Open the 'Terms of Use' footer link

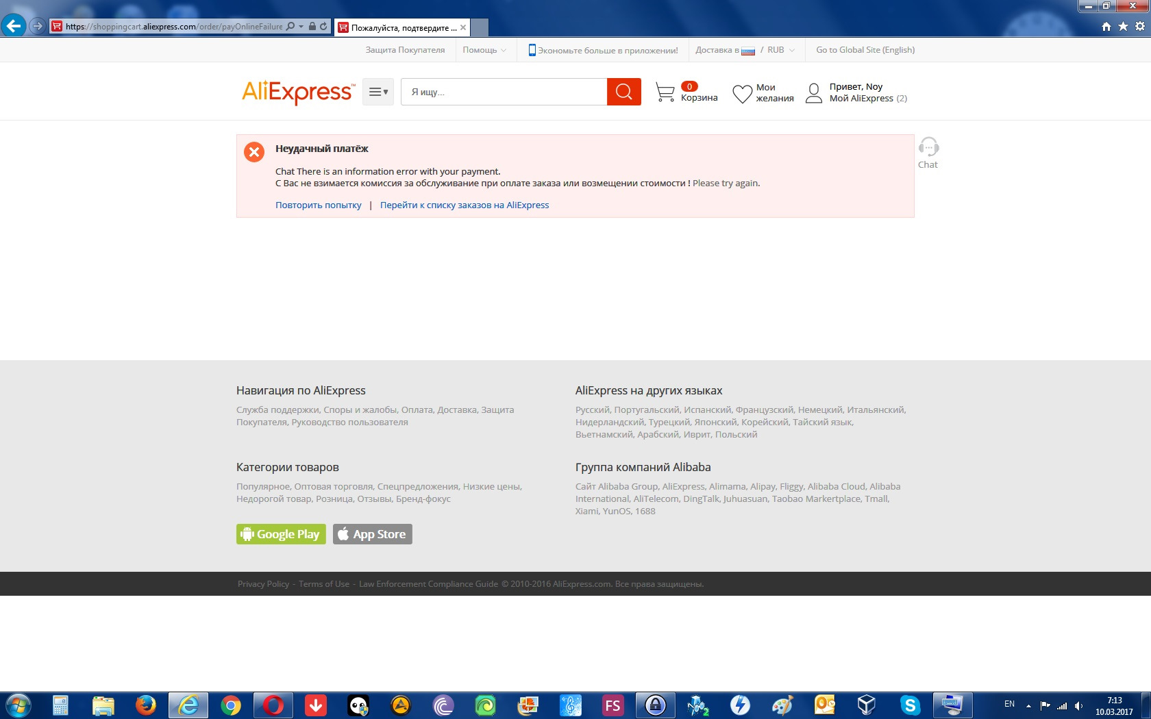(x=324, y=584)
